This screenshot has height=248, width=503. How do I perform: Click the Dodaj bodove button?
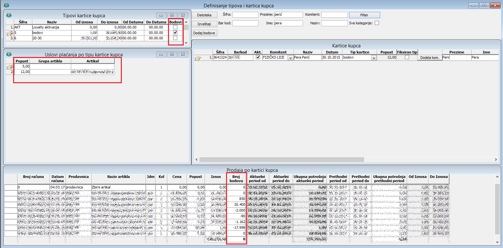[204, 33]
